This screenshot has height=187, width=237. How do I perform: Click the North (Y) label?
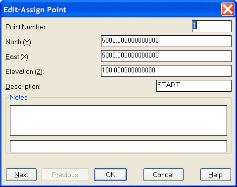coord(19,42)
